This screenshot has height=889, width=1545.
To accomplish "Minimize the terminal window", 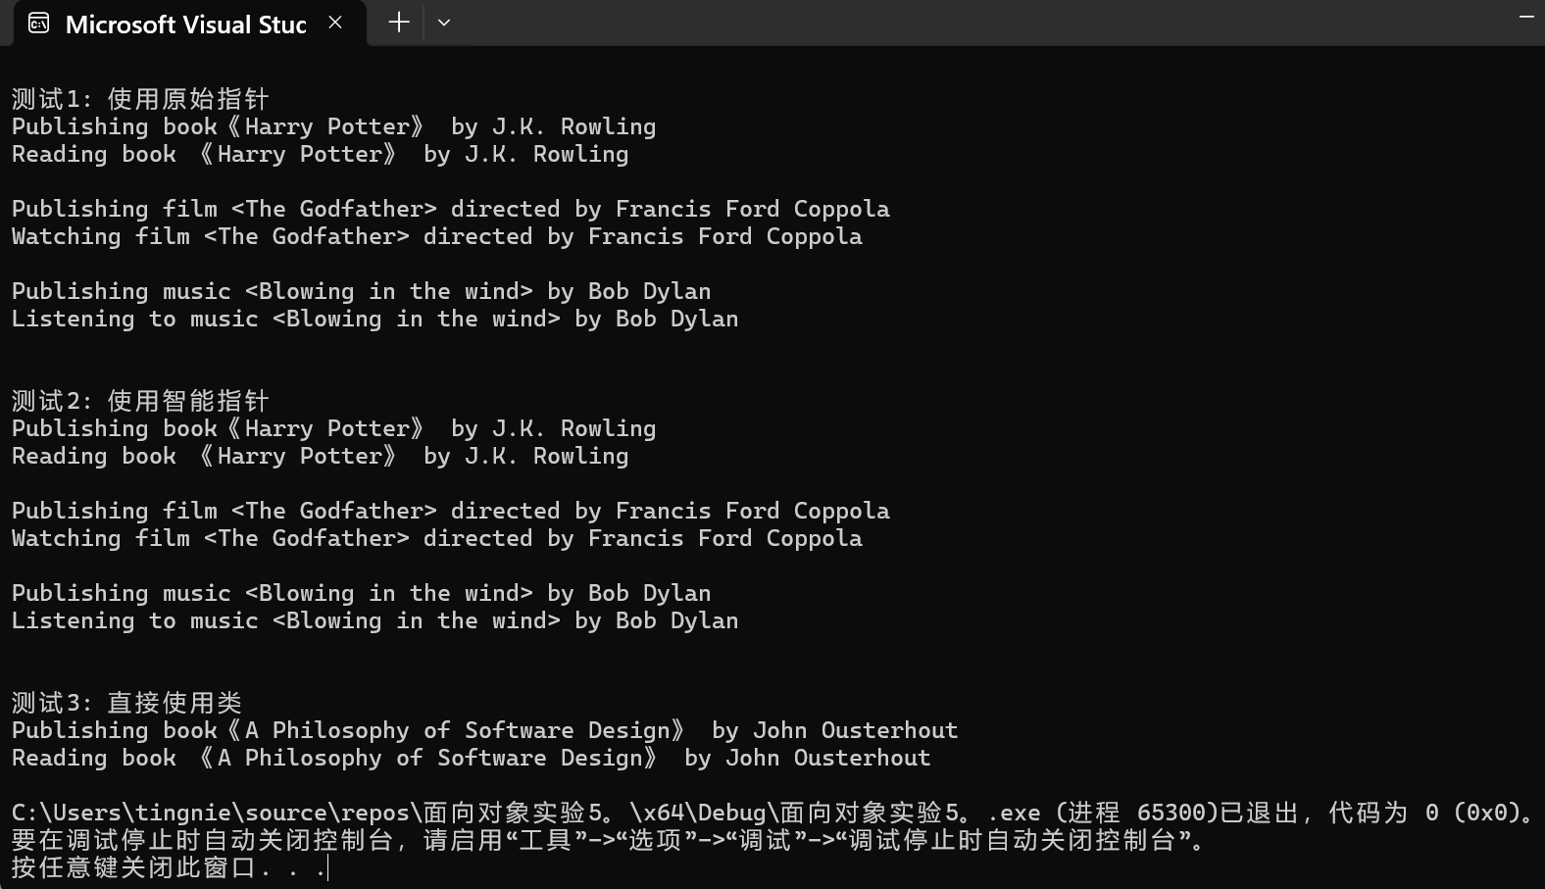I will coord(1526,18).
